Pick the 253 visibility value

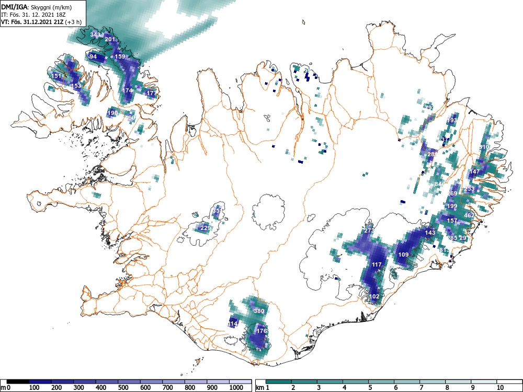[x=469, y=189]
